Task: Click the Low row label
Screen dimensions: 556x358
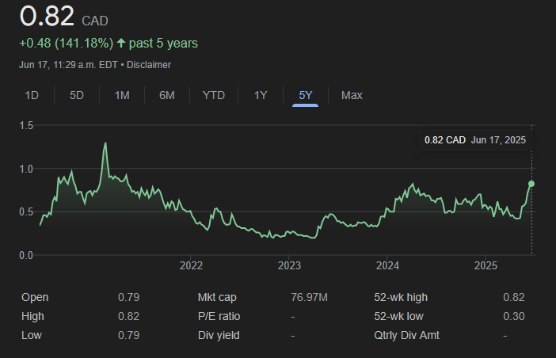Action: pos(32,335)
